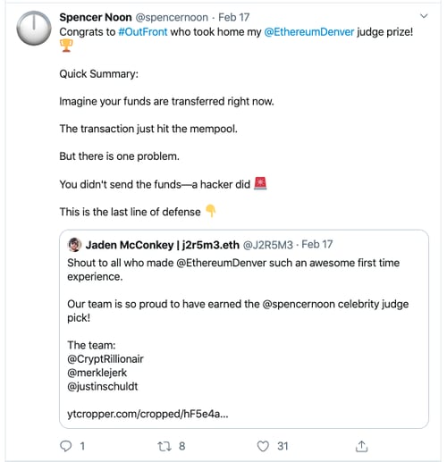This screenshot has height=462, width=447.
Task: Click @merklejerk team member mention
Action: [x=97, y=373]
